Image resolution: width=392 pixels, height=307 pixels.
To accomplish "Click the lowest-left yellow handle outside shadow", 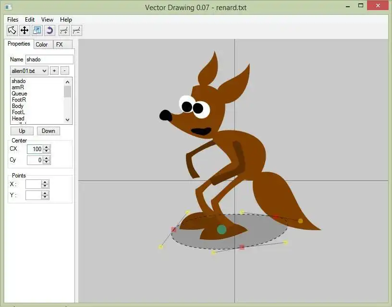I will coord(161,247).
